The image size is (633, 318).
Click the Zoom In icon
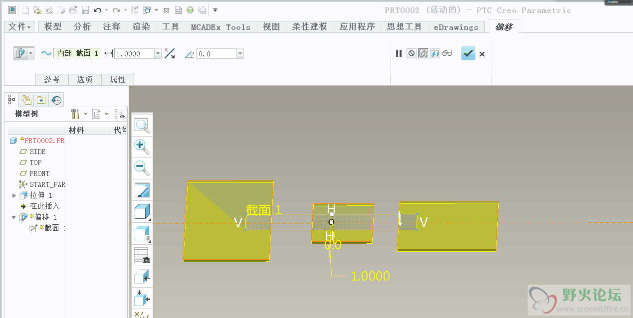click(x=142, y=147)
